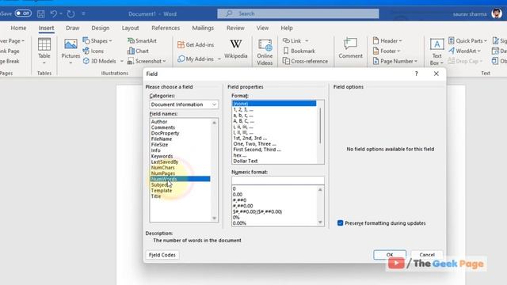Insert Pictures from the ribbon
Screen dimensions: 507x285
(71, 51)
